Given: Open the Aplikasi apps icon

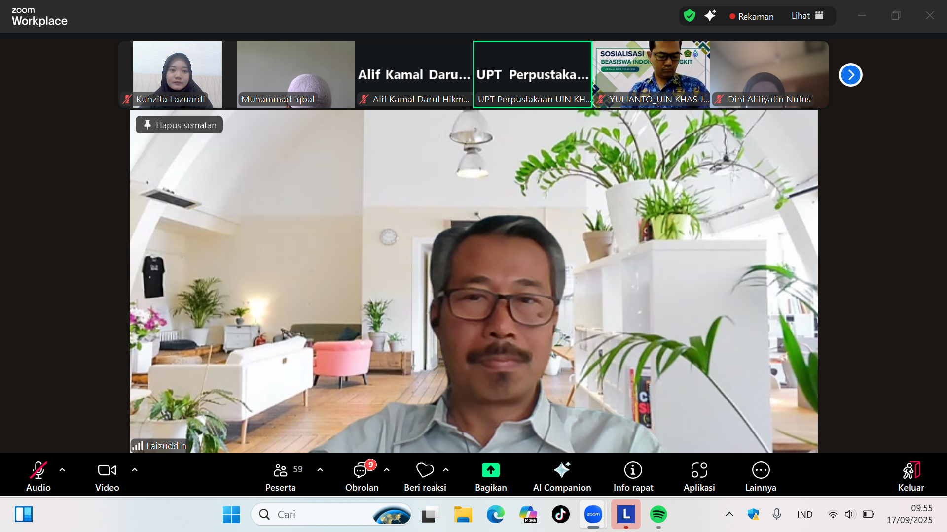Looking at the screenshot, I should click(699, 470).
